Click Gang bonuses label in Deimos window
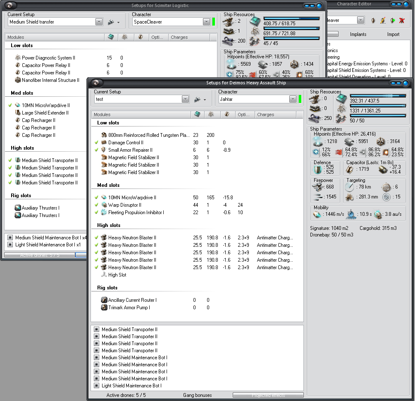The image size is (415, 401). [x=198, y=395]
